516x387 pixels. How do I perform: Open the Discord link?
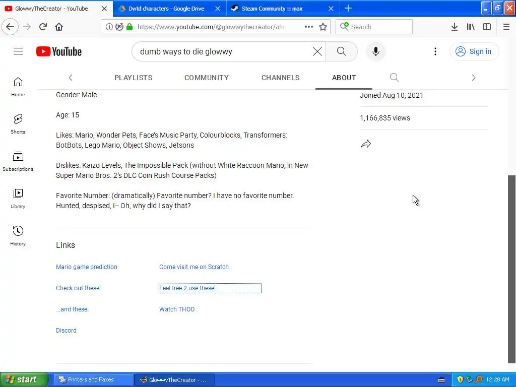click(66, 330)
